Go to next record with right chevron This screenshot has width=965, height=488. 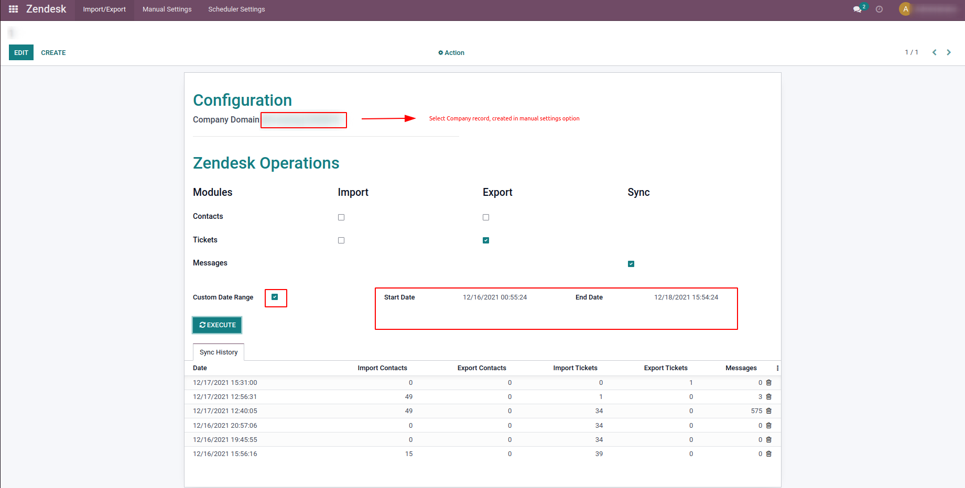pos(949,52)
